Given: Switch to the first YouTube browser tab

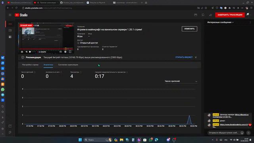Looking at the screenshot, I should click(19, 3).
